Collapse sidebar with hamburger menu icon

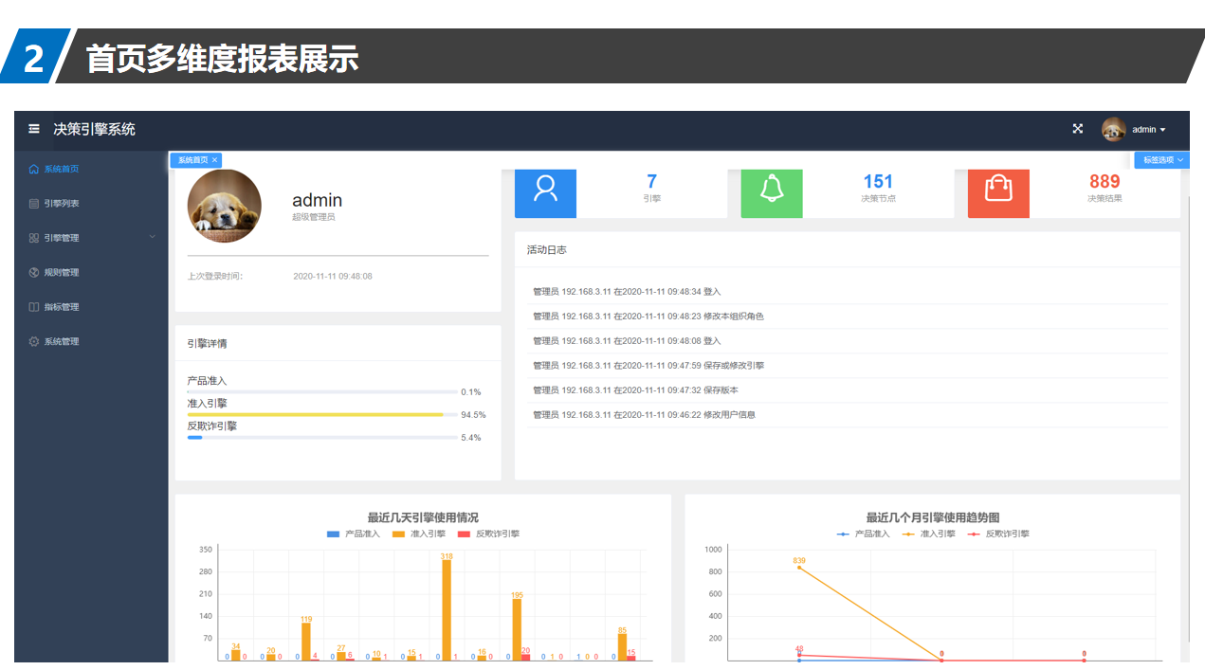(x=34, y=129)
